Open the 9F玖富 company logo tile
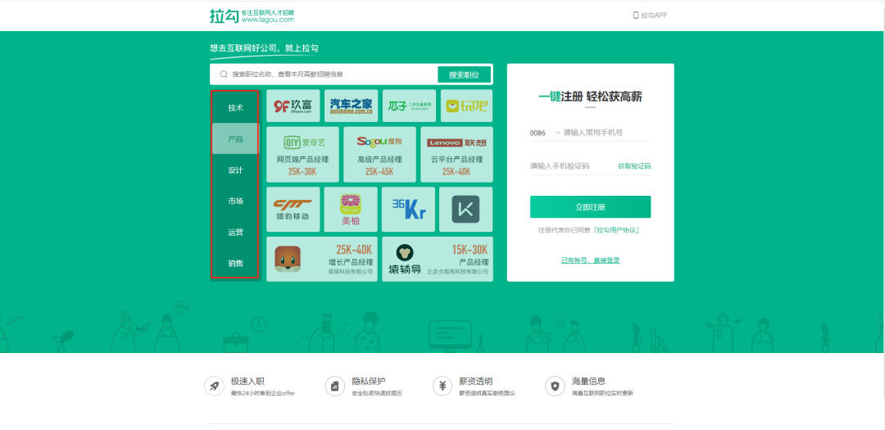Viewport: 885px width, 430px height. click(x=293, y=106)
